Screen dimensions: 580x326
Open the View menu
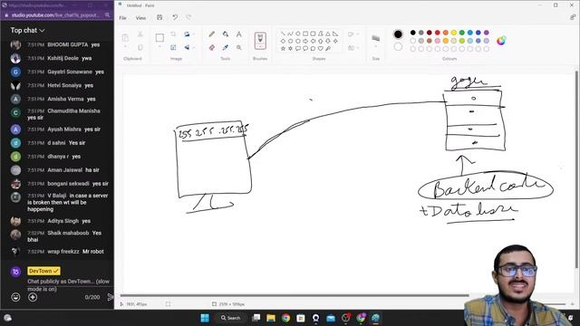pos(140,18)
